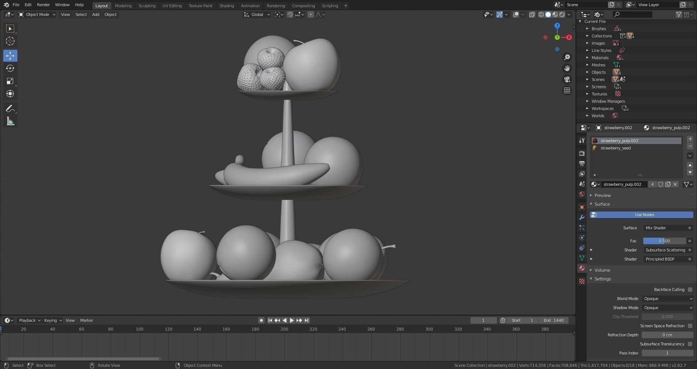Switch to Wireframe viewport shading
This screenshot has height=369, width=697.
coord(541,15)
